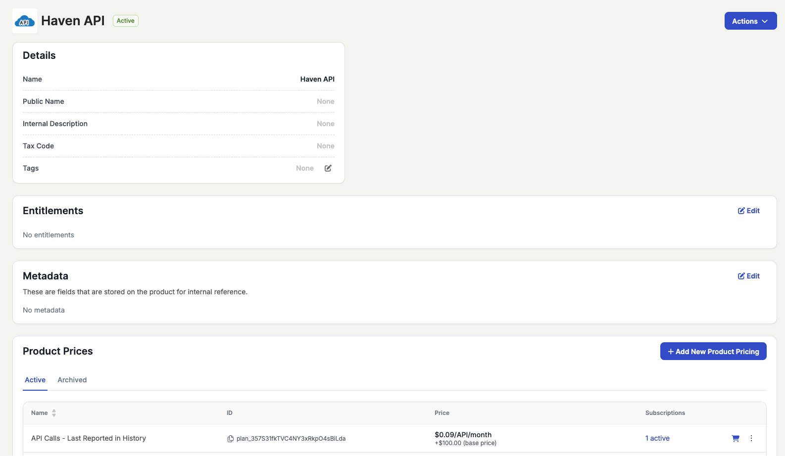Click the shopping cart icon for API Calls
Screen dimensions: 785x456
click(736, 438)
